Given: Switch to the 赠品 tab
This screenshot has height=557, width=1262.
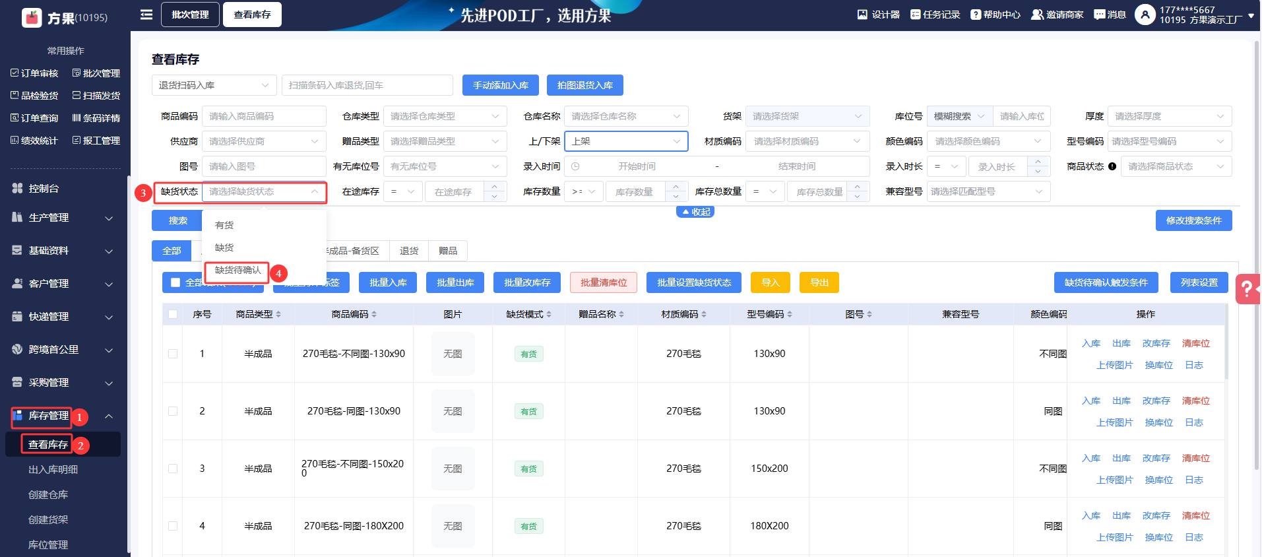Looking at the screenshot, I should click(x=448, y=251).
